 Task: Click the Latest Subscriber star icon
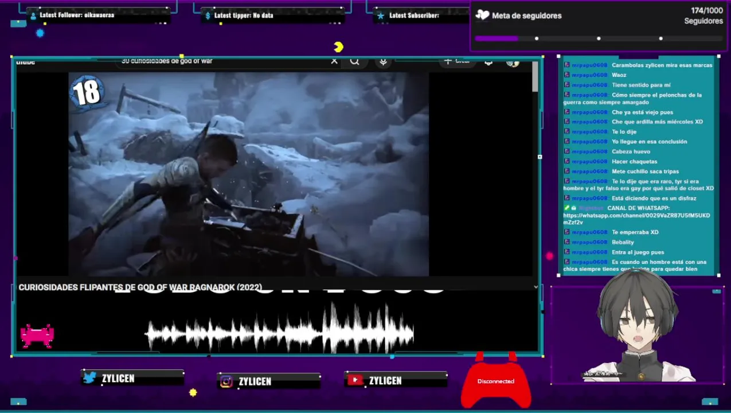coord(381,15)
